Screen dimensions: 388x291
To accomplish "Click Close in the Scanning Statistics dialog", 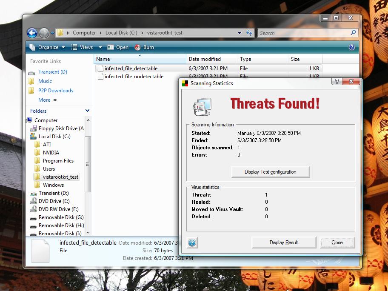I will [337, 242].
